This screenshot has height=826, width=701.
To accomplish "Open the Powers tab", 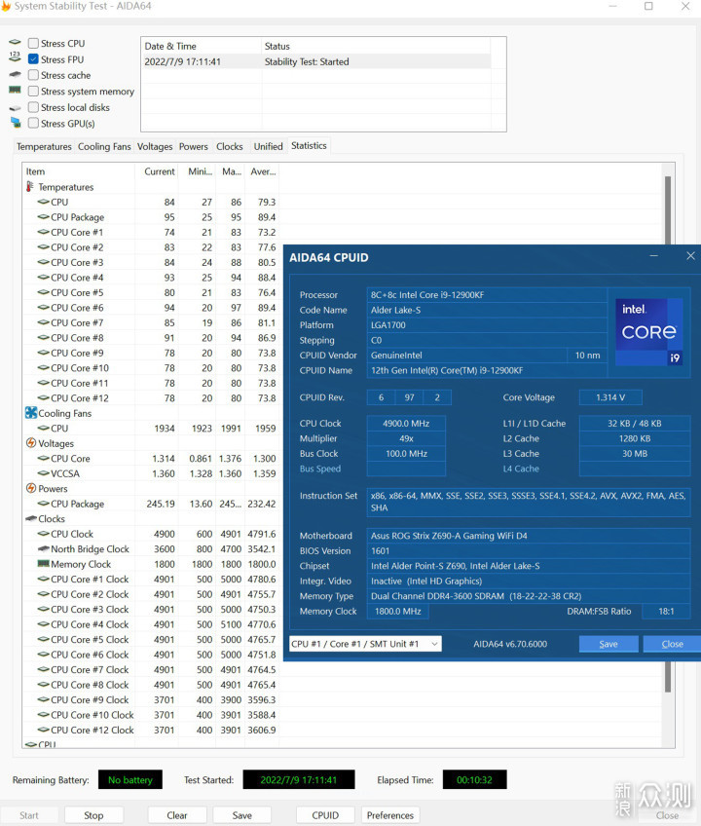I will [194, 146].
